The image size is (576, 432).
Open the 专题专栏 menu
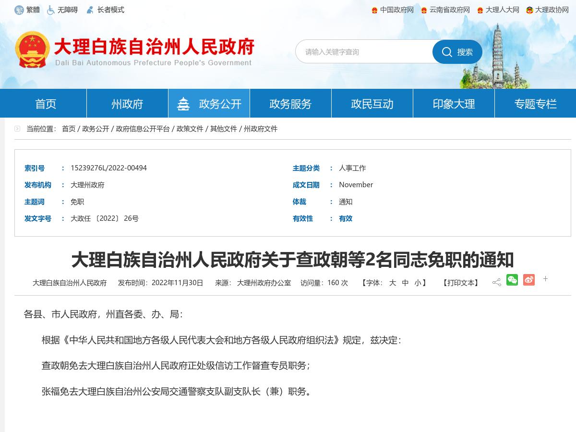pyautogui.click(x=535, y=103)
